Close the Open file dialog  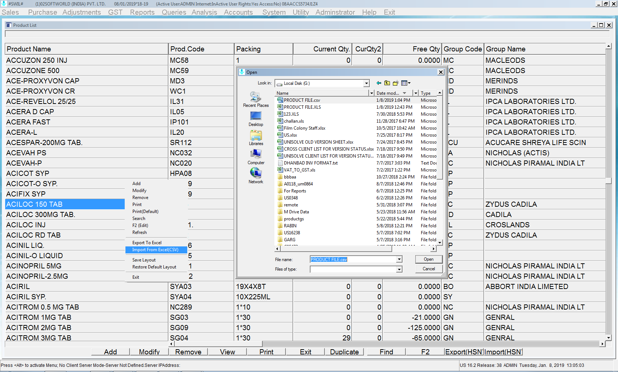pos(441,72)
